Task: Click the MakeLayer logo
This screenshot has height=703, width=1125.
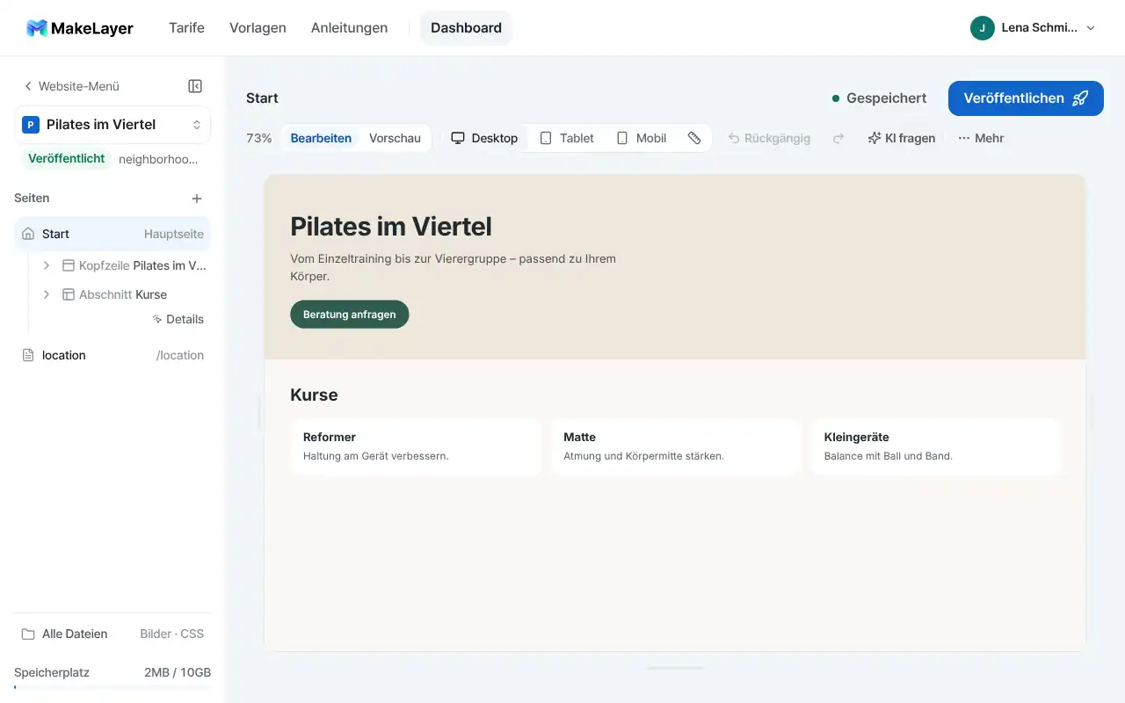Action: [x=80, y=28]
